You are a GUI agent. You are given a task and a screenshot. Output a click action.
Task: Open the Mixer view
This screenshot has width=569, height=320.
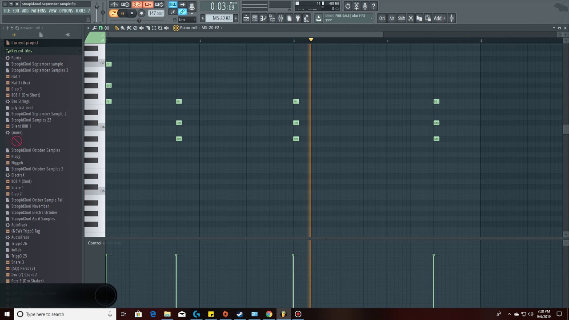click(280, 18)
